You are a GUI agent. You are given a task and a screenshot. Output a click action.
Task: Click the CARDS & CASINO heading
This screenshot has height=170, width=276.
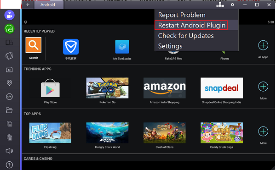tap(38, 159)
